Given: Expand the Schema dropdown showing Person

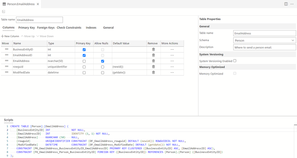Looking at the screenshot, I should click(264, 41).
